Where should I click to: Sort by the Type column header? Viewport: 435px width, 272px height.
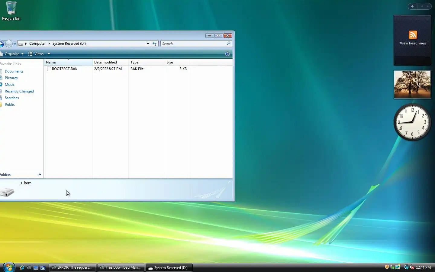pyautogui.click(x=147, y=62)
